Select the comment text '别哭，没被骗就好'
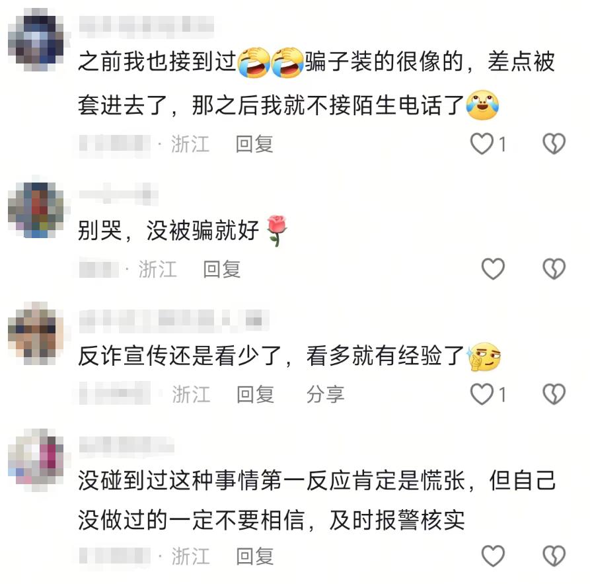The width and height of the screenshot is (590, 584). [168, 230]
